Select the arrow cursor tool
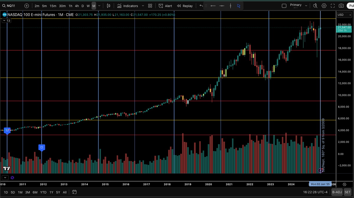The width and height of the screenshot is (354, 198). click(x=239, y=6)
